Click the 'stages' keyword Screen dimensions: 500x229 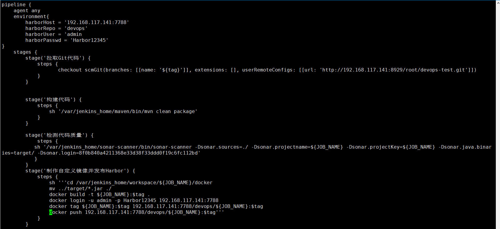point(22,52)
